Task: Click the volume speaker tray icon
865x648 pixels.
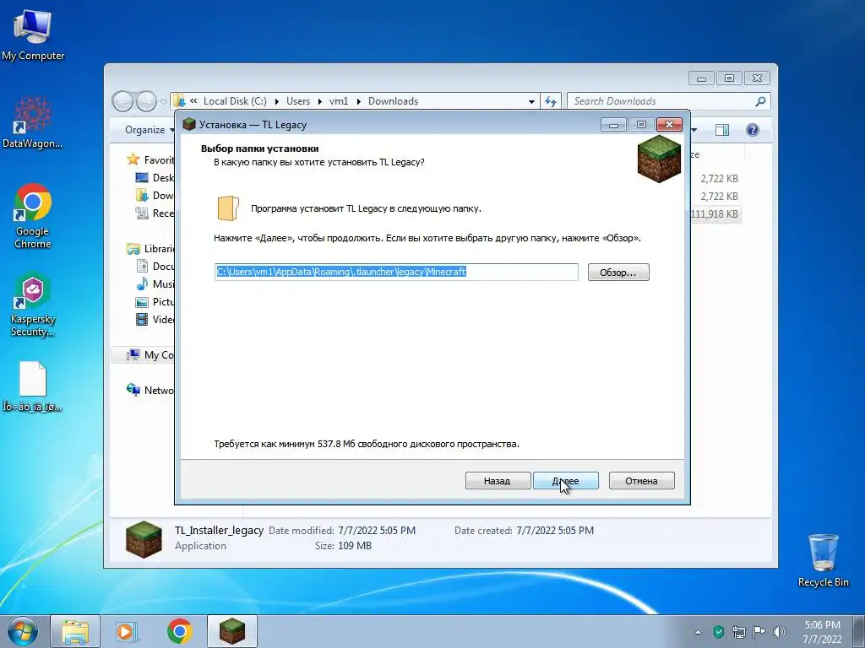Action: click(780, 631)
